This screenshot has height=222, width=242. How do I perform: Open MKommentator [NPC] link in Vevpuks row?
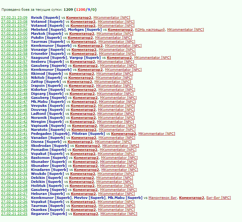(x=116, y=106)
